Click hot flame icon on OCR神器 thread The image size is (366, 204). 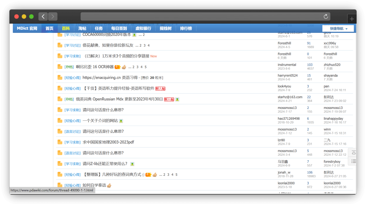pyautogui.click(x=117, y=67)
